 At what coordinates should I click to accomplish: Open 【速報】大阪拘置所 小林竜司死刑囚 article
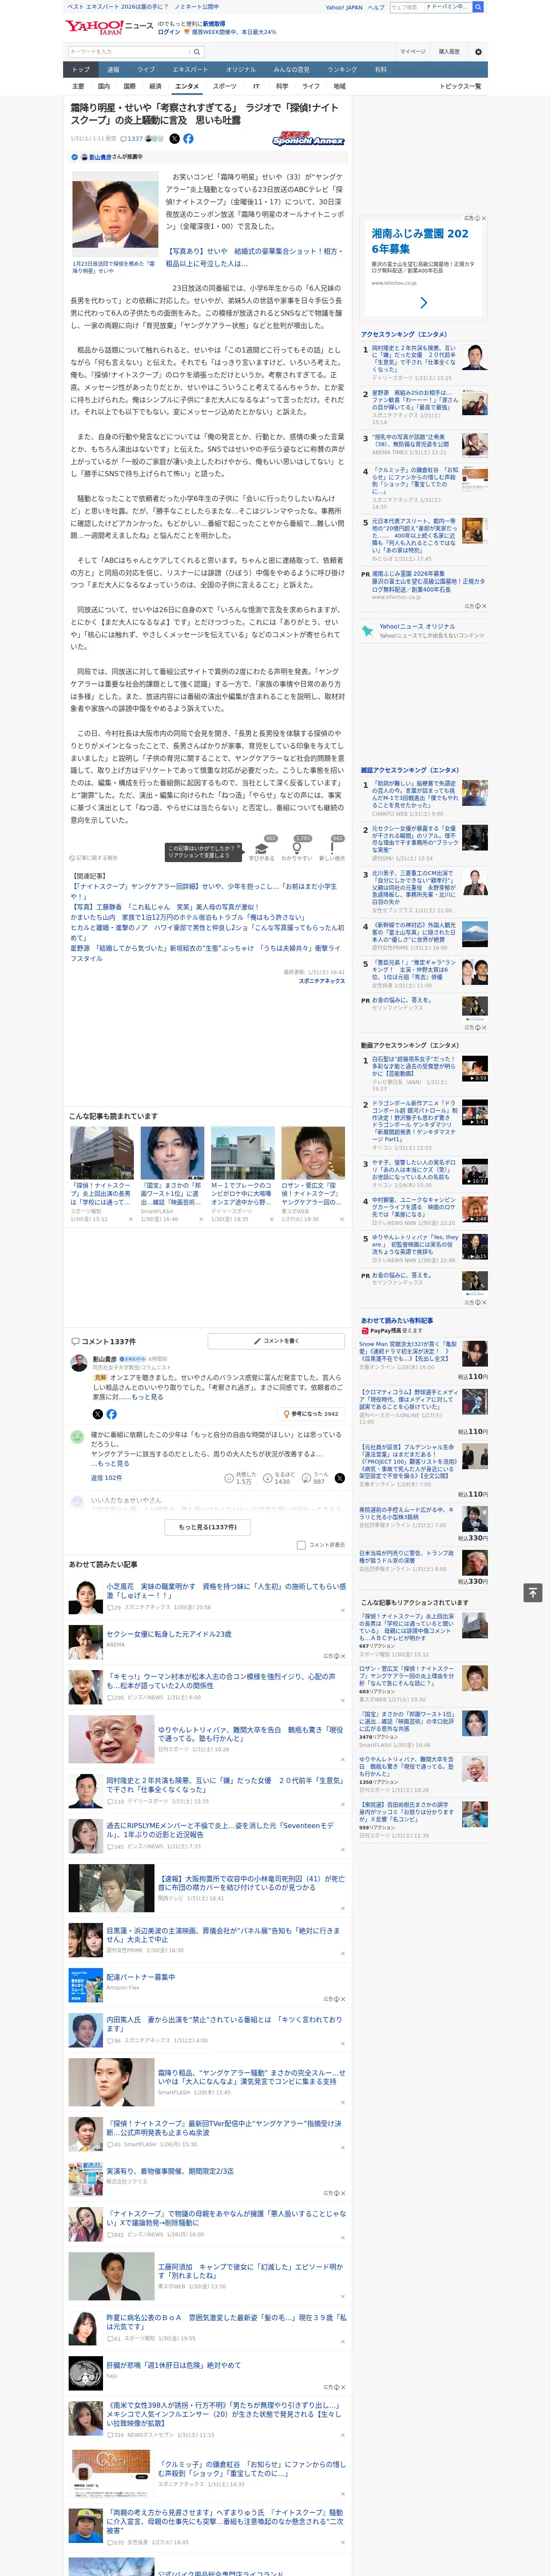[251, 1883]
